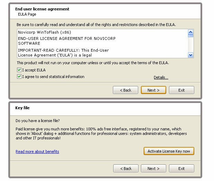Click the empty EULA scrollbar track
214x181 pixels.
coord(190,45)
